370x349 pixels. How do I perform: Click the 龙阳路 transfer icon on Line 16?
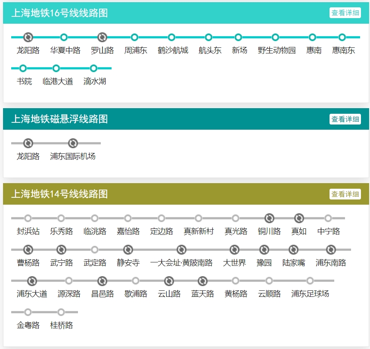coord(28,37)
